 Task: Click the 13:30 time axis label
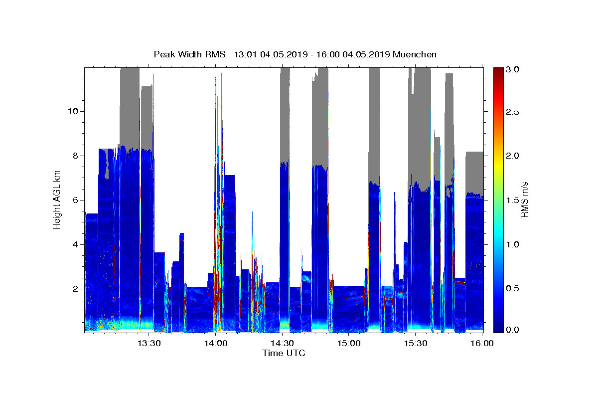148,343
